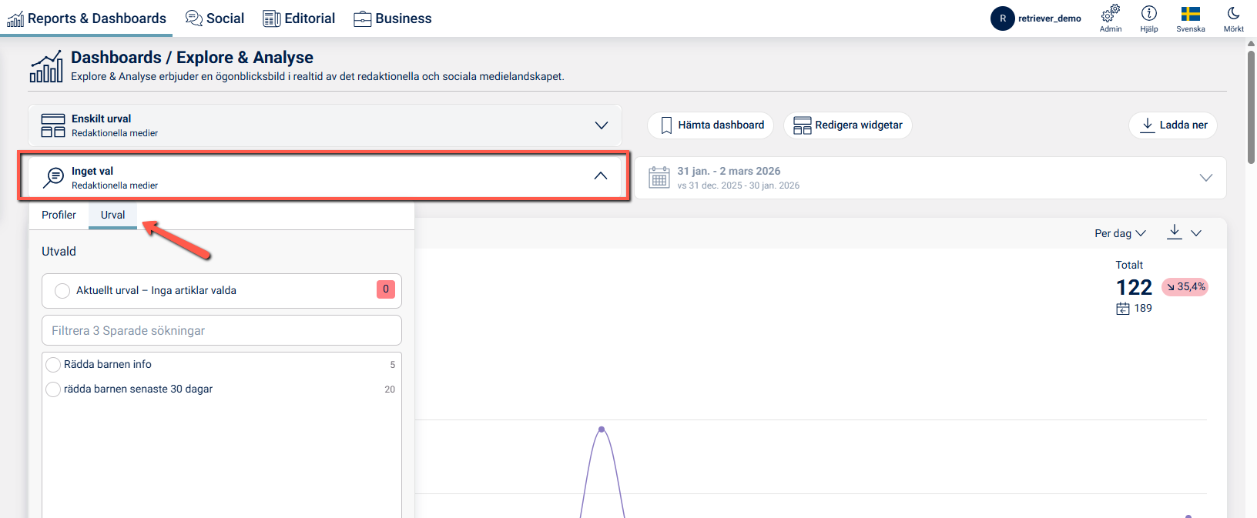
Task: Select the Rädda barnen info saved search
Action: coord(53,365)
